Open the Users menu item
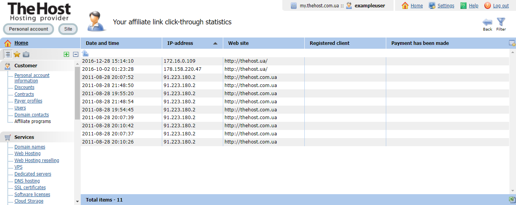 click(x=20, y=108)
